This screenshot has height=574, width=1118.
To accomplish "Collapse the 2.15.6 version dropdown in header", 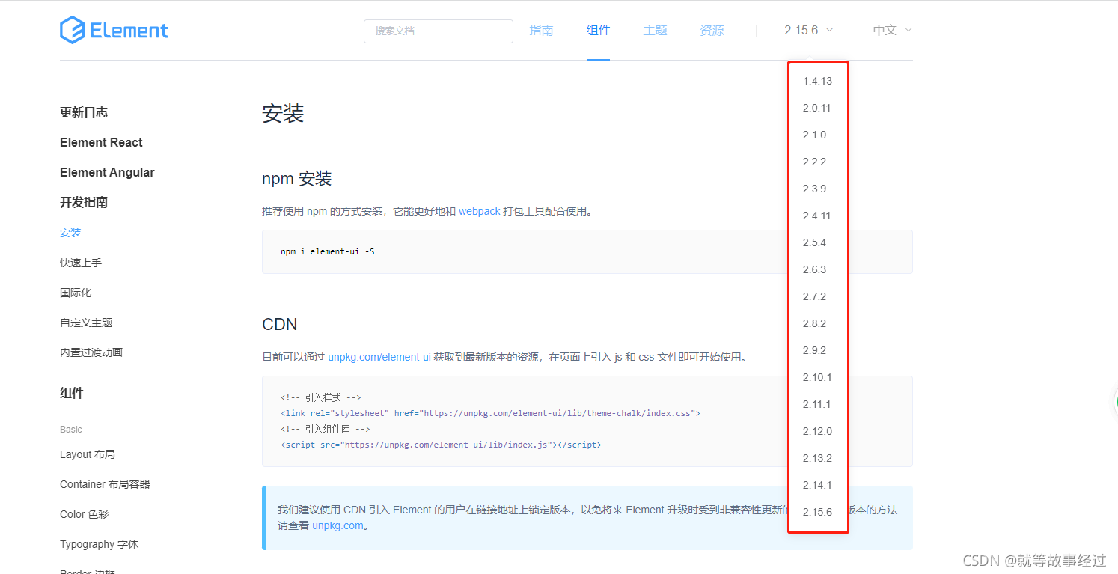I will [x=808, y=31].
